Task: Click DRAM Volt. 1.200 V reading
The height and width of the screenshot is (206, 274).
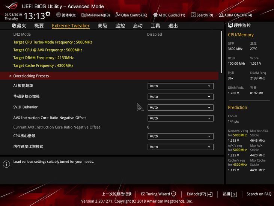Action: point(233,93)
